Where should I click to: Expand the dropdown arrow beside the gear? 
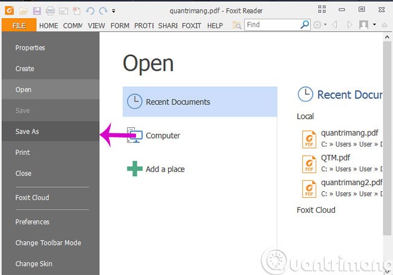325,25
